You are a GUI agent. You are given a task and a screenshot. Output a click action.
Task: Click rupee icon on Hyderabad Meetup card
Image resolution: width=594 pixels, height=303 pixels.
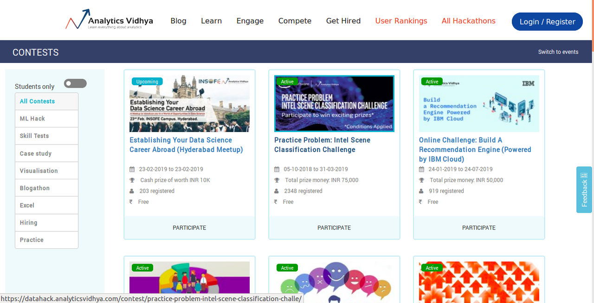(131, 202)
